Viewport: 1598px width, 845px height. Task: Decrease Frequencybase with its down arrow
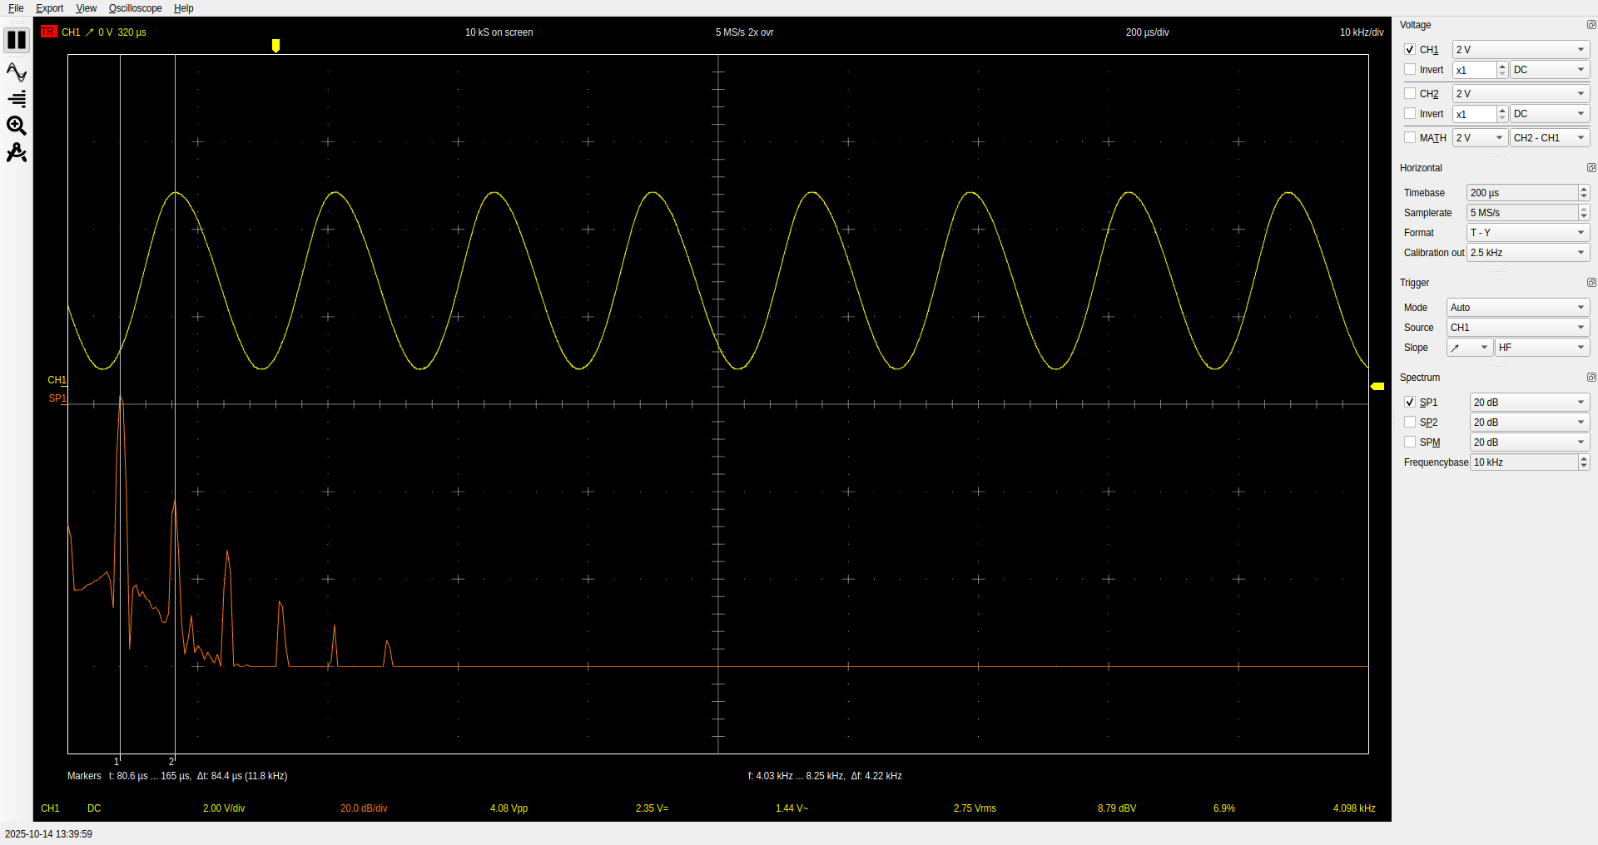(x=1584, y=466)
